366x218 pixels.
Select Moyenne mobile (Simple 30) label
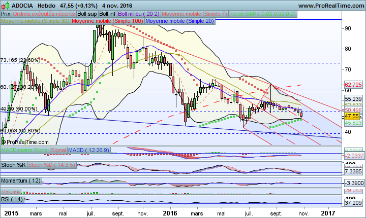click(35, 21)
